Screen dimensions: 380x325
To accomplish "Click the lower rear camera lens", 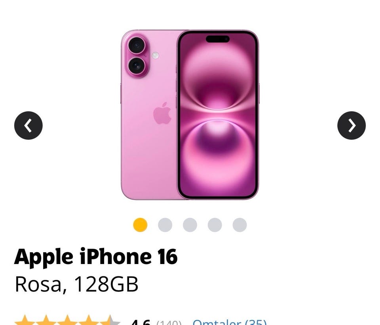I will coord(137,65).
